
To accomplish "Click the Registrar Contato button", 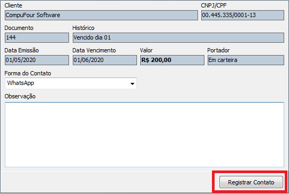I will pyautogui.click(x=251, y=182).
